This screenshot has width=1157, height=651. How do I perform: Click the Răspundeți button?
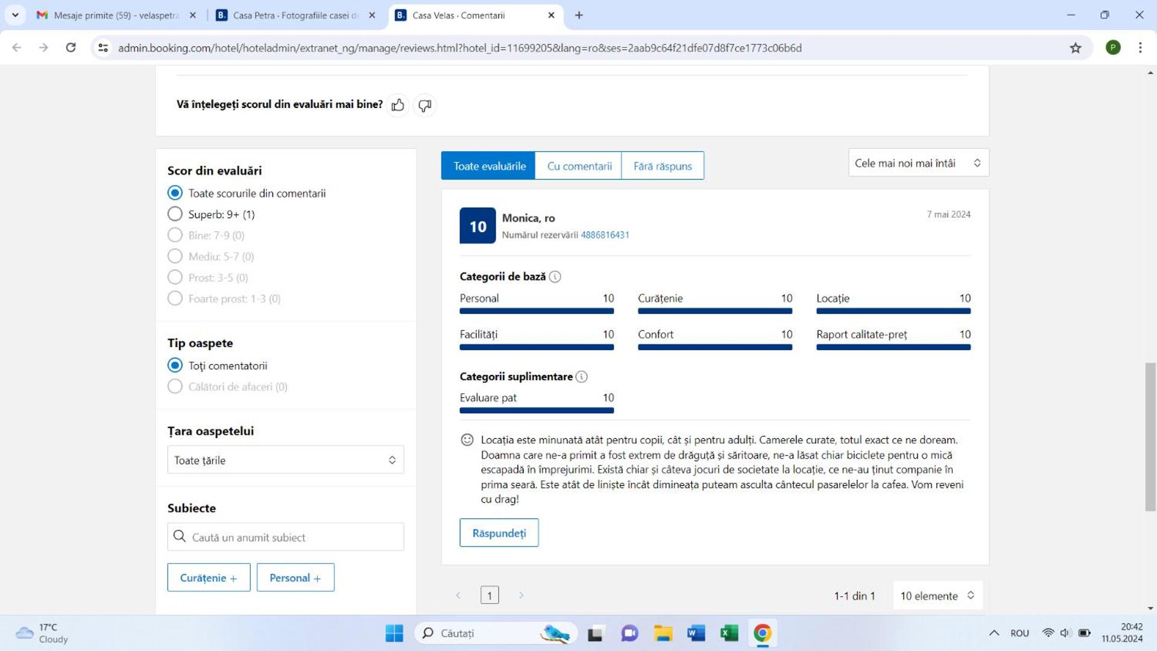499,533
